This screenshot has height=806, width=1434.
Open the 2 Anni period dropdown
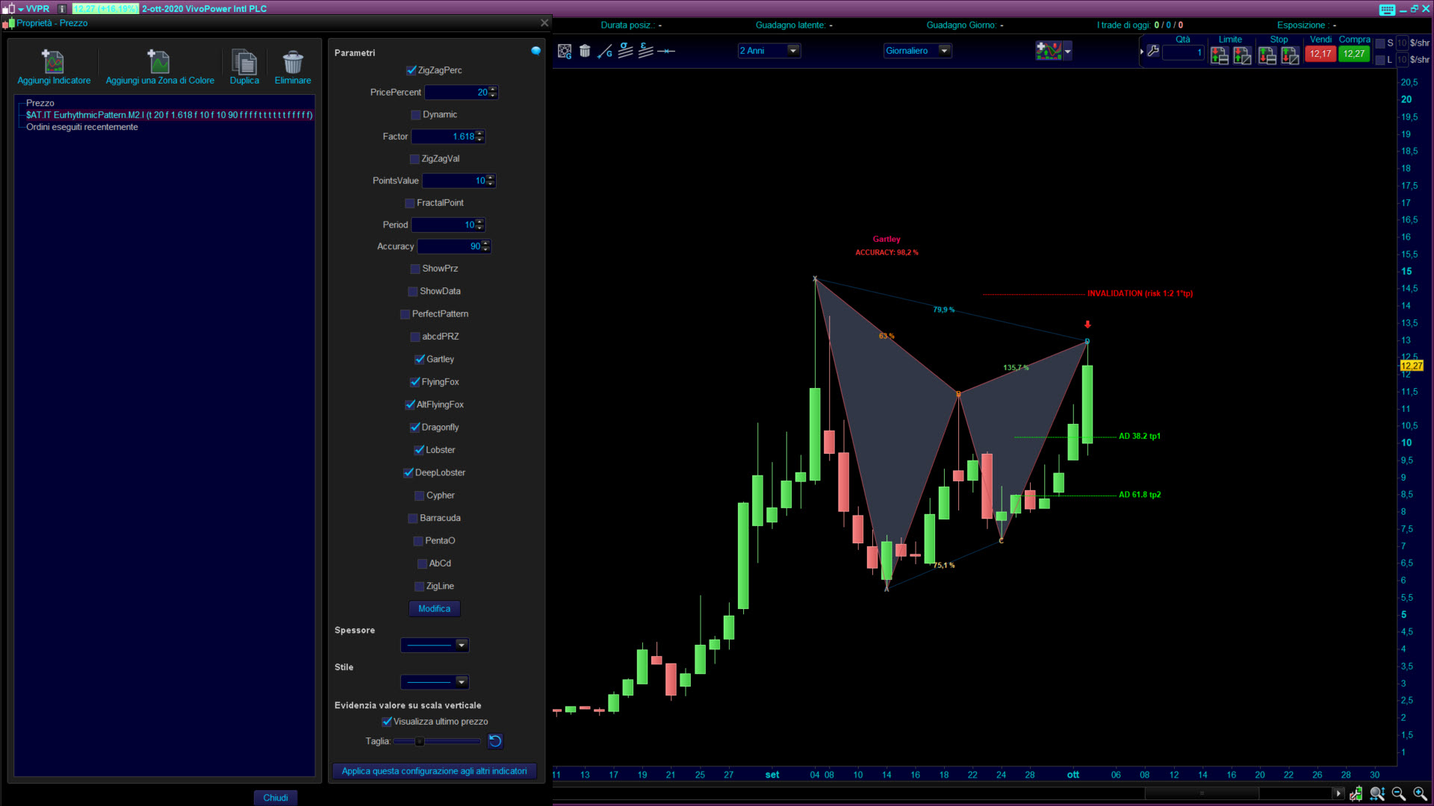tap(793, 51)
